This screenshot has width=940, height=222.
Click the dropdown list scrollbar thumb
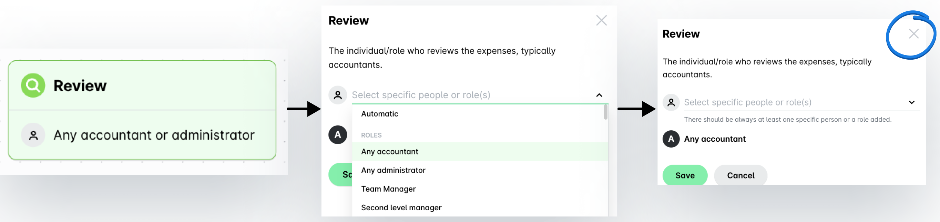click(x=605, y=112)
